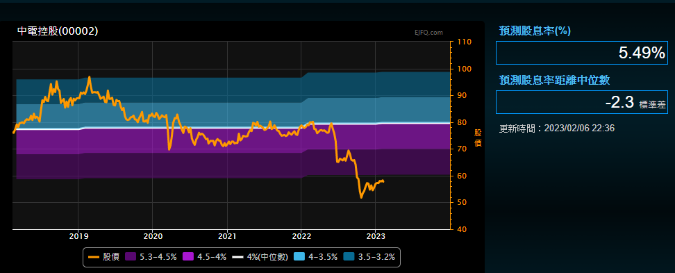Toggle the 3.5-3.2% band legend

coord(369,257)
